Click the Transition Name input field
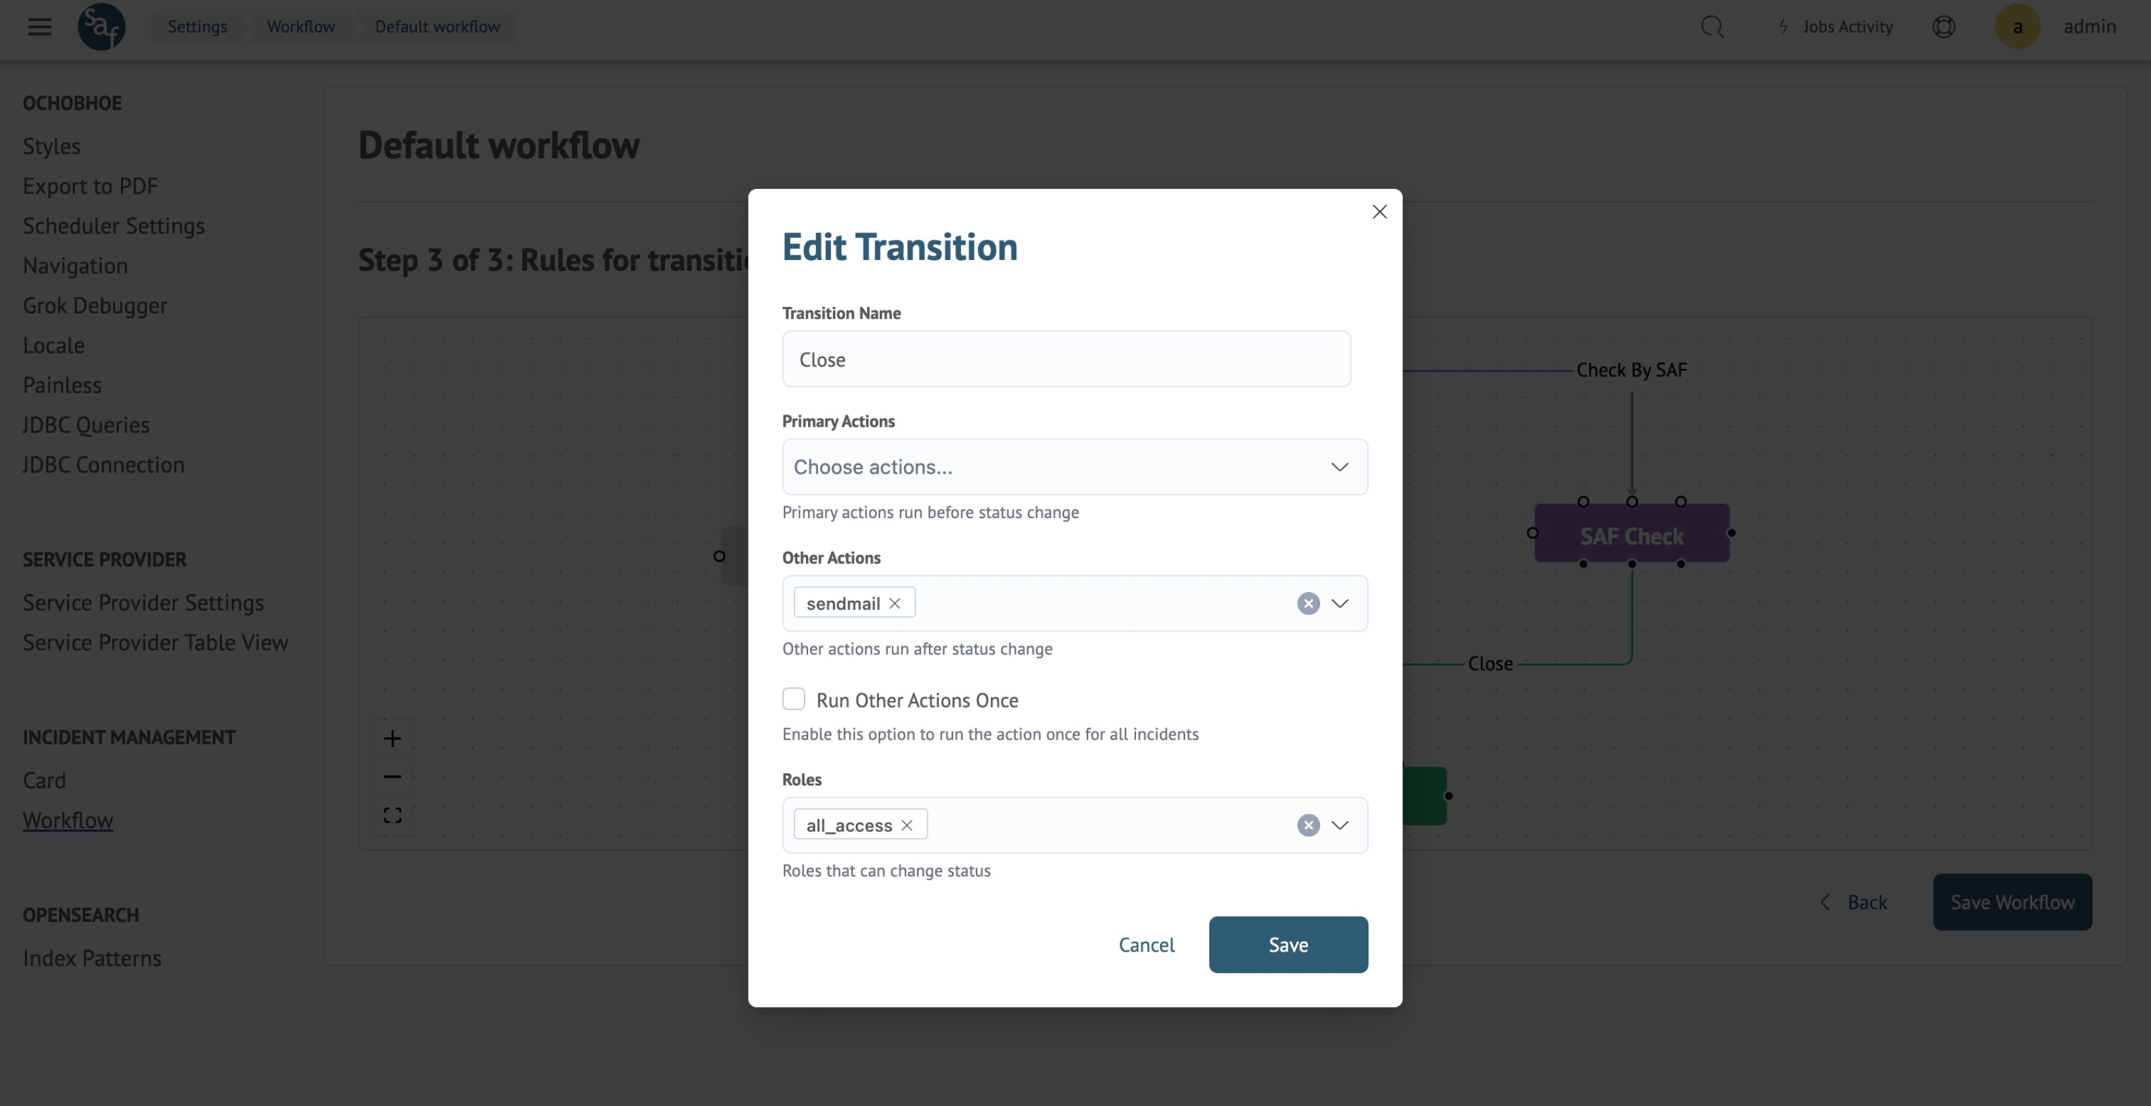Viewport: 2151px width, 1106px height. pos(1065,359)
